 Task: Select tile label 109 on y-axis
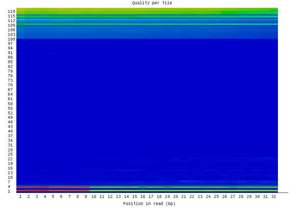pos(11,25)
